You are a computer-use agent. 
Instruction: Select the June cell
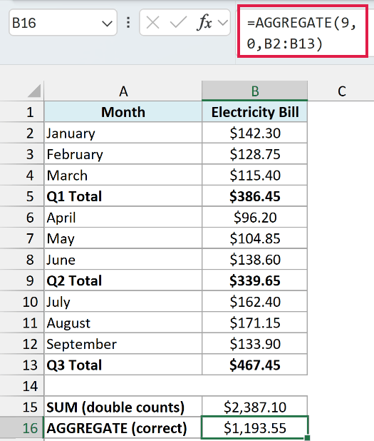tap(123, 259)
